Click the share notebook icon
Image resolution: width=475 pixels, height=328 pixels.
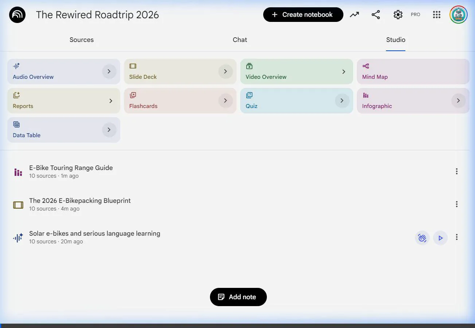[375, 15]
